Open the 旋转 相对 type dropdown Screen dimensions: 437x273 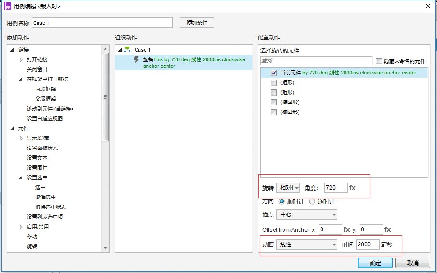click(x=288, y=188)
